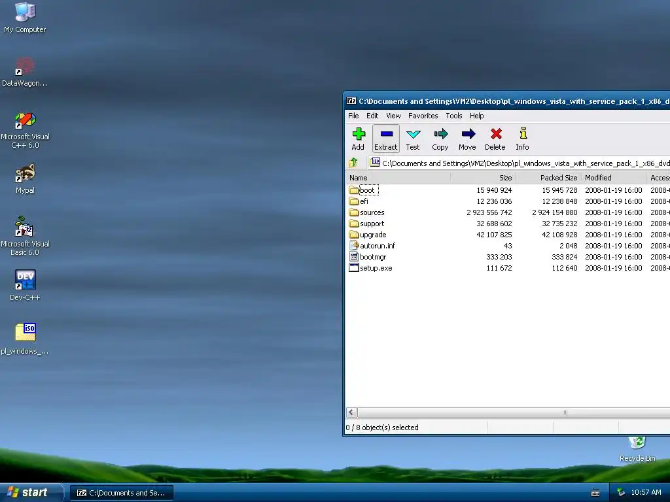Go up one folder level icon

pyautogui.click(x=353, y=163)
